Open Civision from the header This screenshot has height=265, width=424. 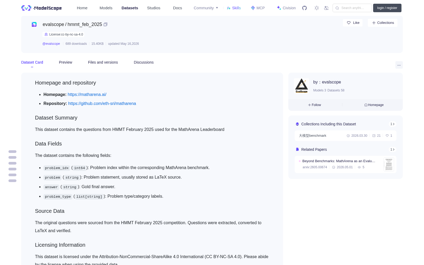click(286, 8)
